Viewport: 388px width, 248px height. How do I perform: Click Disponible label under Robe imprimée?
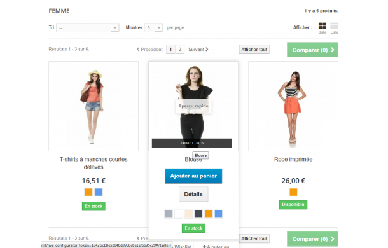point(293,205)
